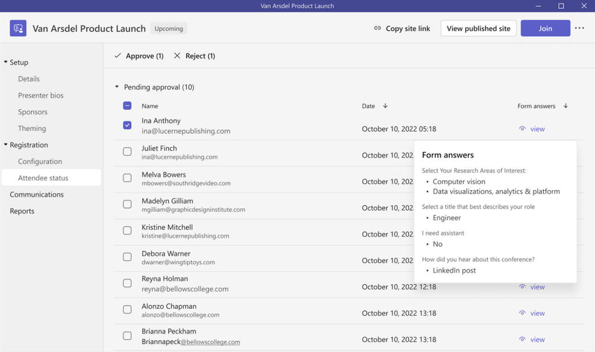Toggle the select-all checkbox in header
The image size is (595, 352).
127,106
